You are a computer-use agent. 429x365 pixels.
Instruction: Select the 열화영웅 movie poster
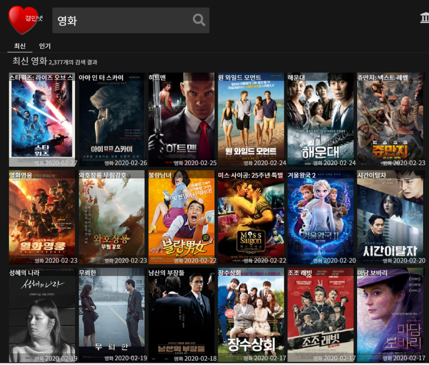click(42, 218)
